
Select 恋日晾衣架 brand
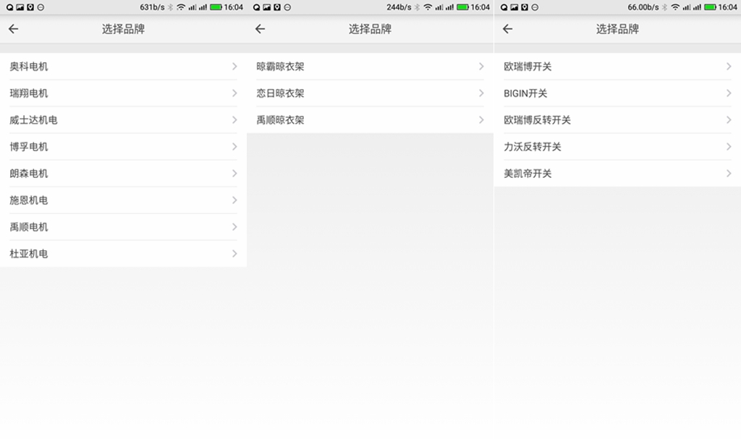point(370,93)
